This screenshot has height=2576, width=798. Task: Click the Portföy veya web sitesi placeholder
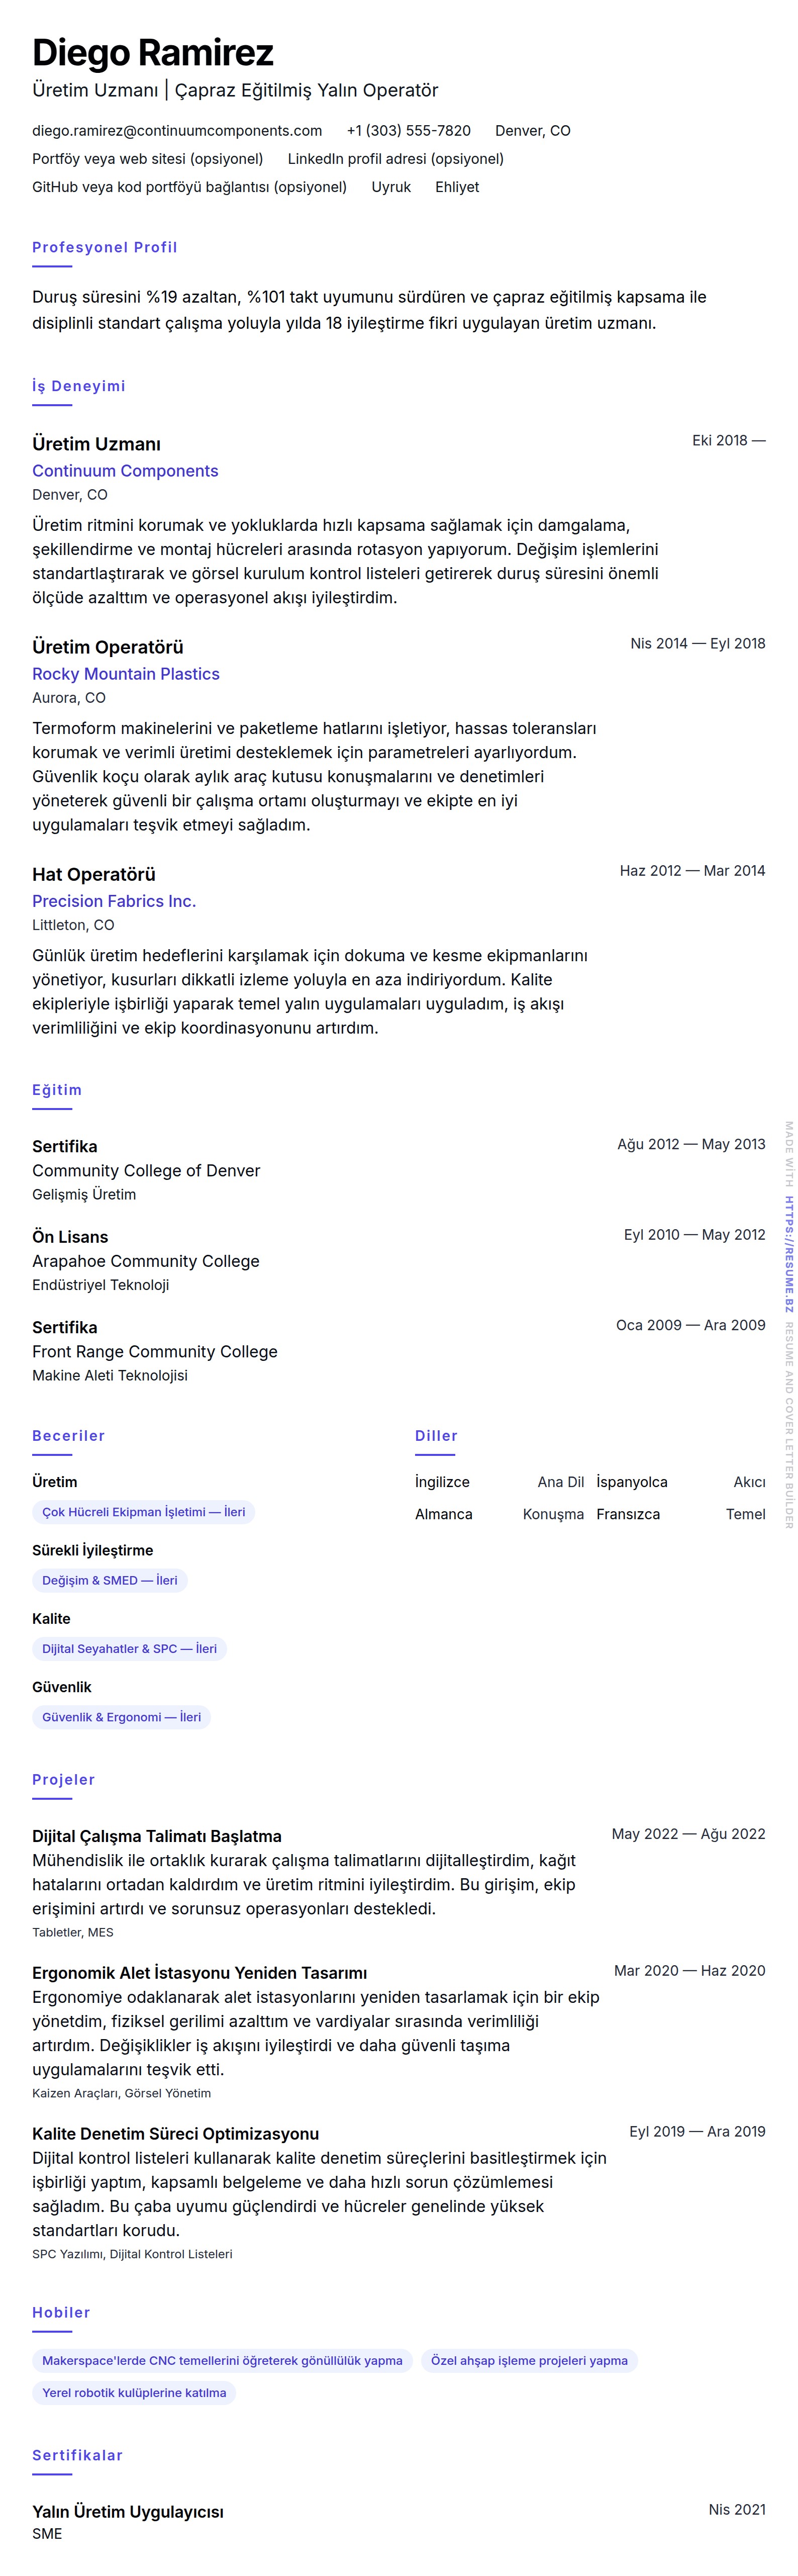[x=147, y=159]
